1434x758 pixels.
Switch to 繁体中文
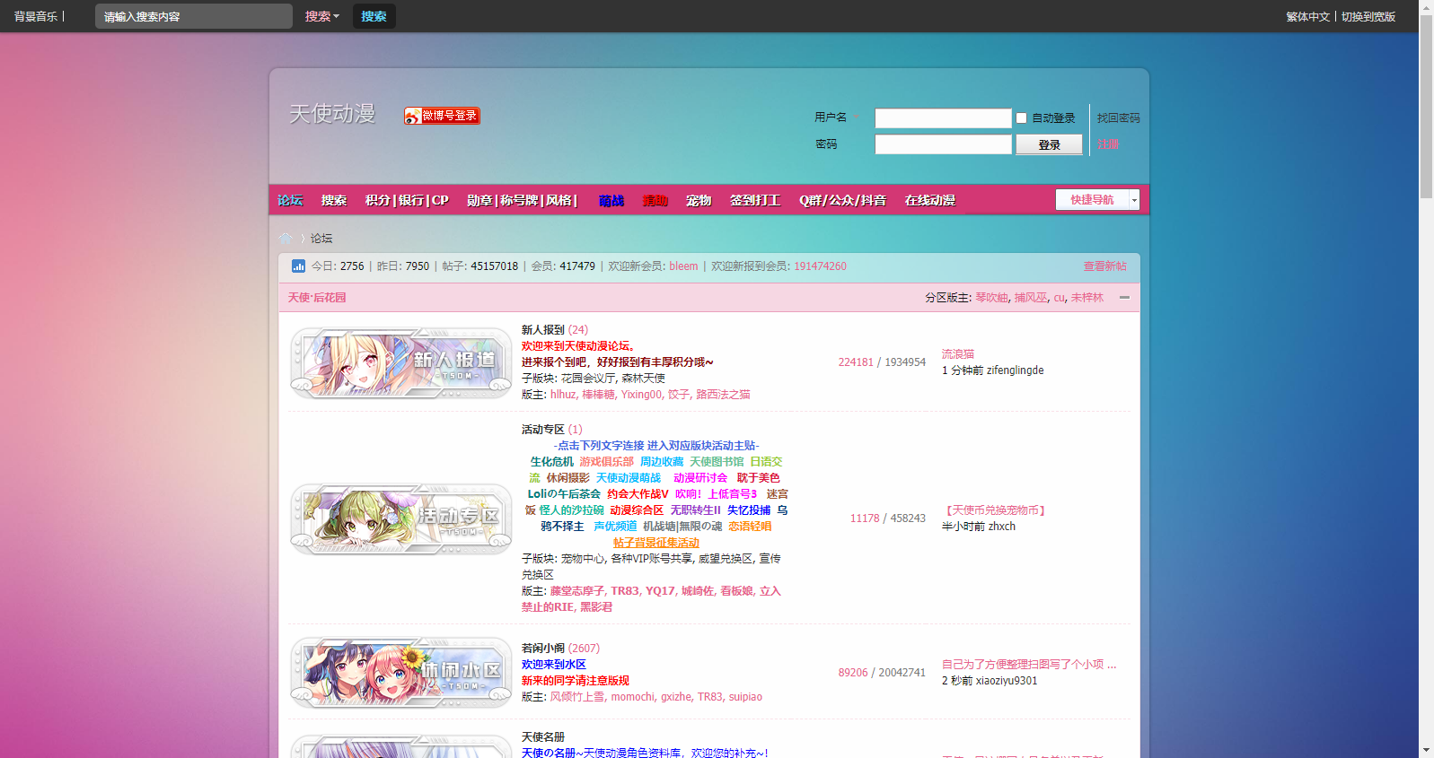coord(1307,16)
